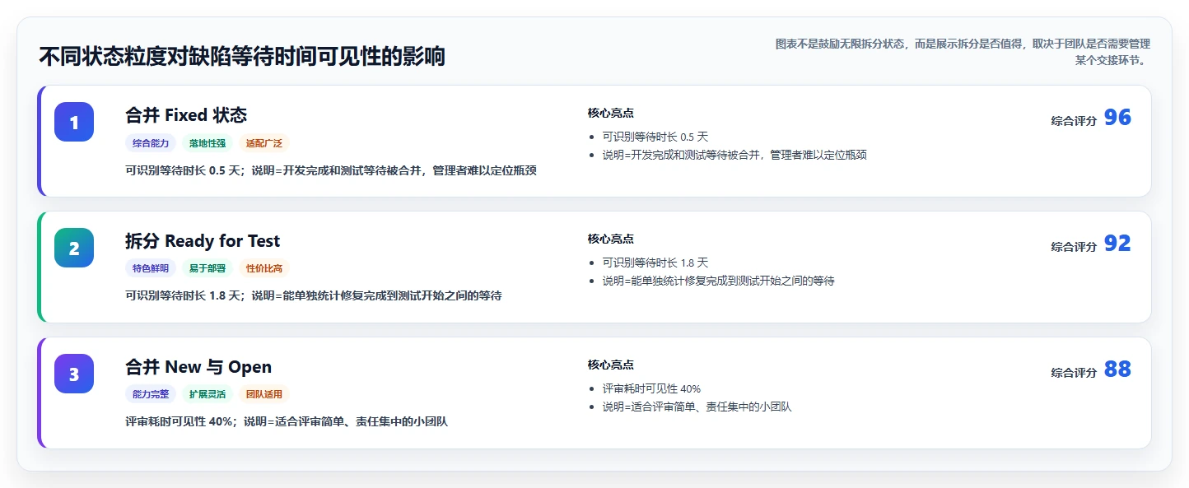Screen dimensions: 1189x488
Task: Click the rank 3 number badge
Action: click(74, 374)
